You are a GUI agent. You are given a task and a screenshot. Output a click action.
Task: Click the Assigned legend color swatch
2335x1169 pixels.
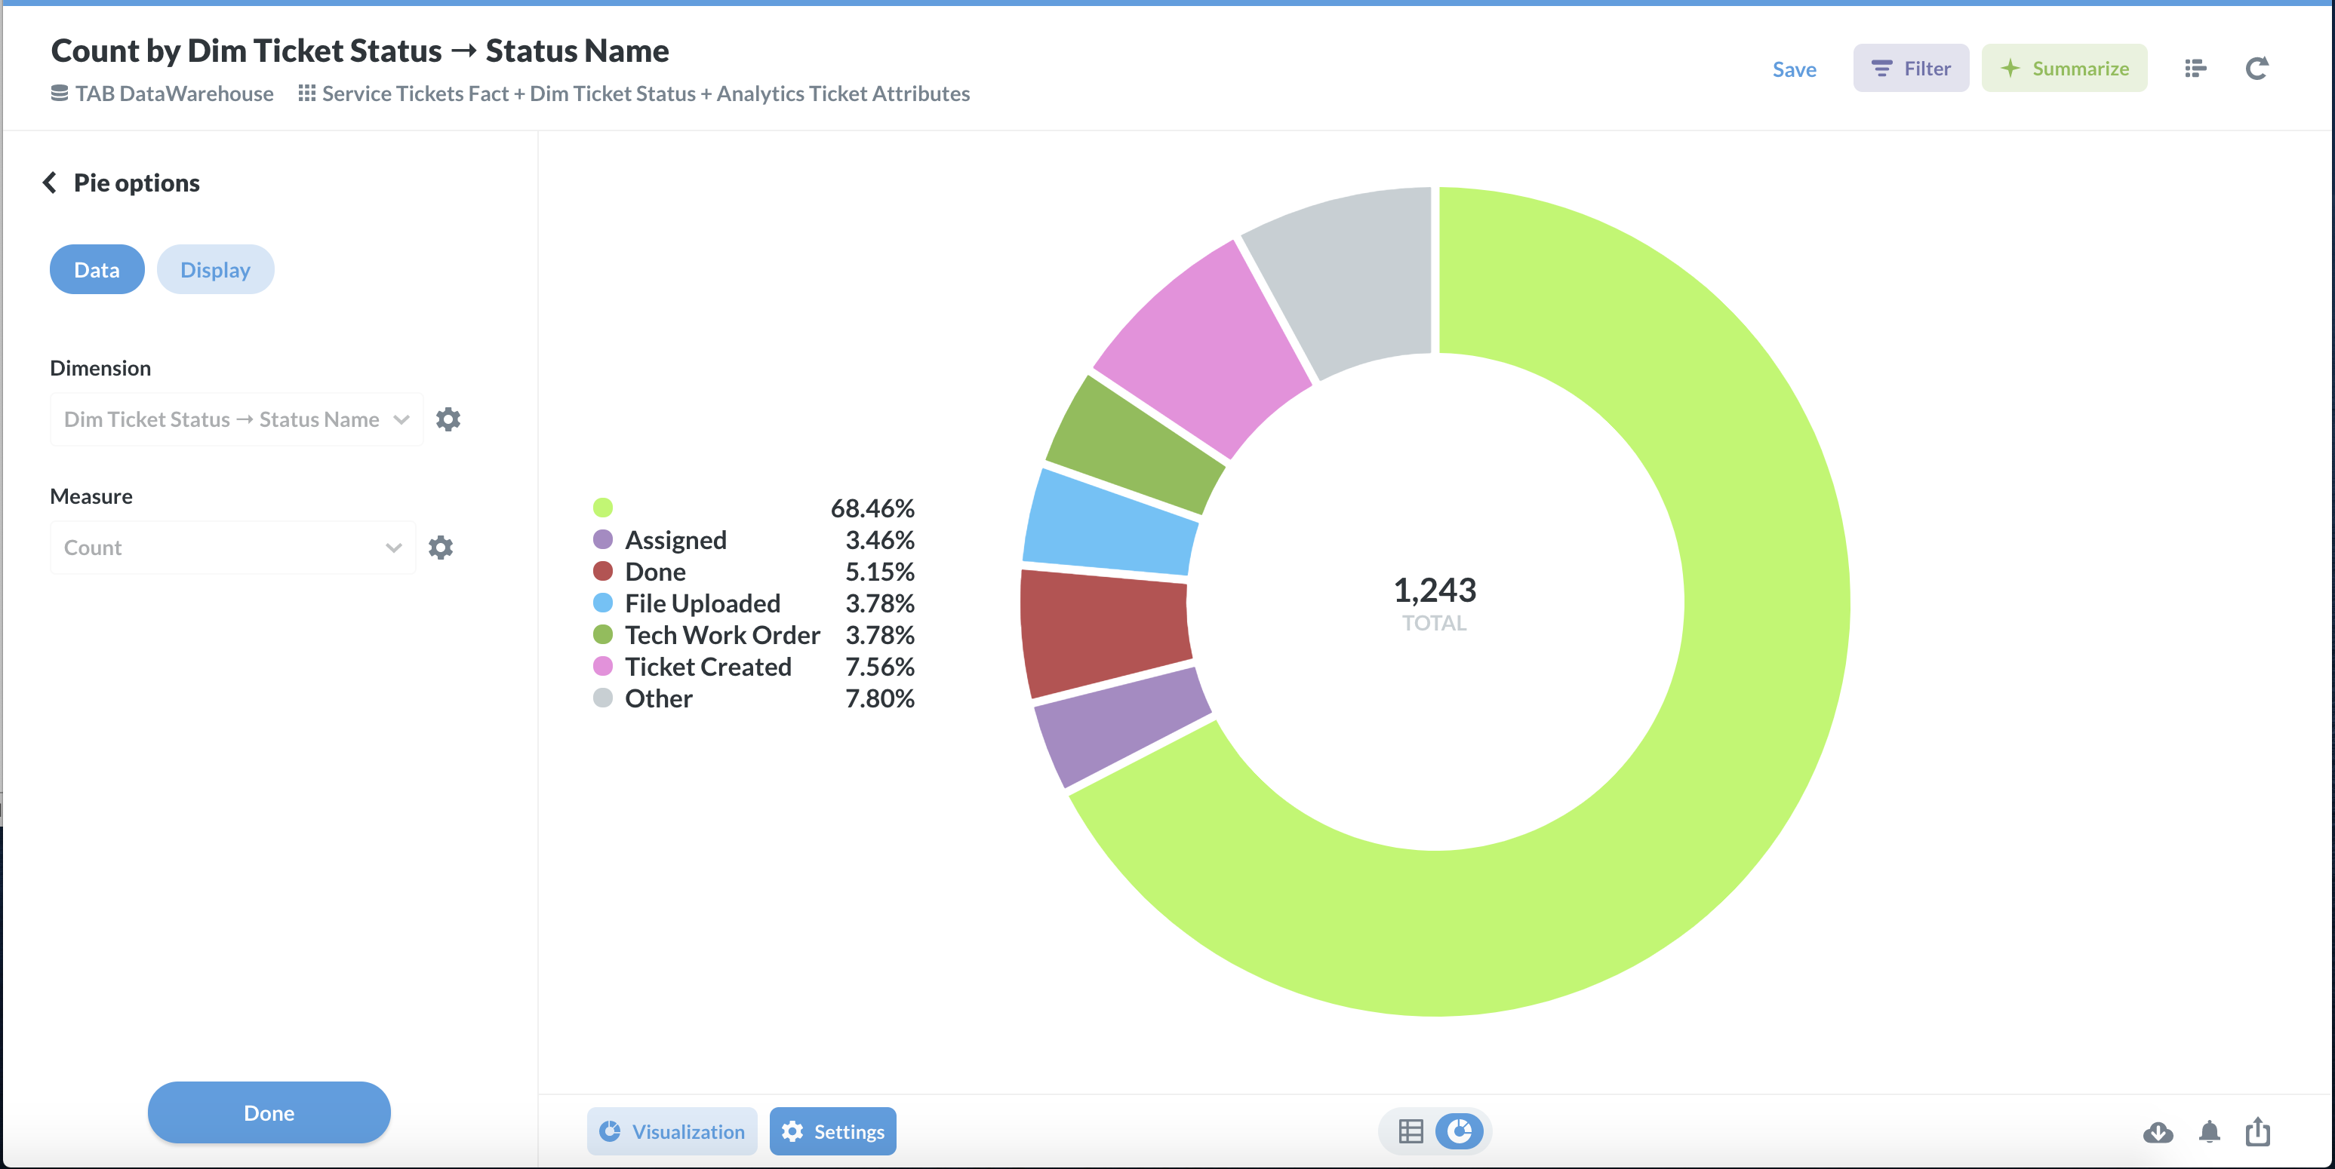(x=603, y=539)
